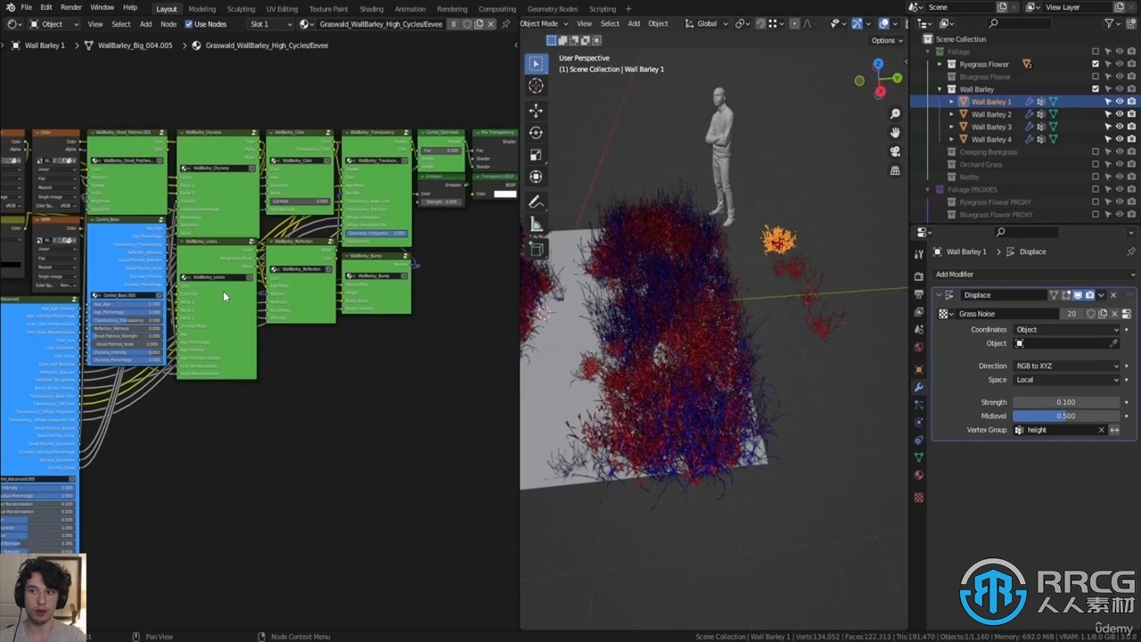Uncheck Wall Barley collection checkbox
The image size is (1141, 642).
click(x=1096, y=89)
